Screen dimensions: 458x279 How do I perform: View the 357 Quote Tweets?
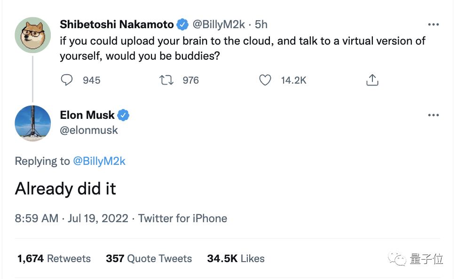point(149,258)
